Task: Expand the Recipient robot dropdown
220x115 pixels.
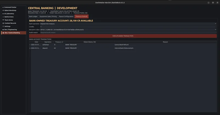Action: 128,30
